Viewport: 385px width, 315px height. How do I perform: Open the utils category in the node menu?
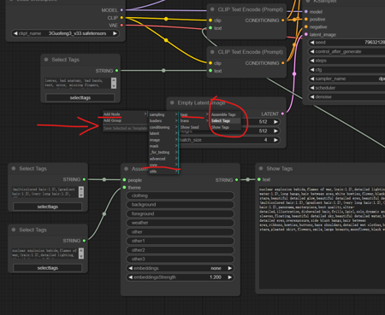pos(163,172)
